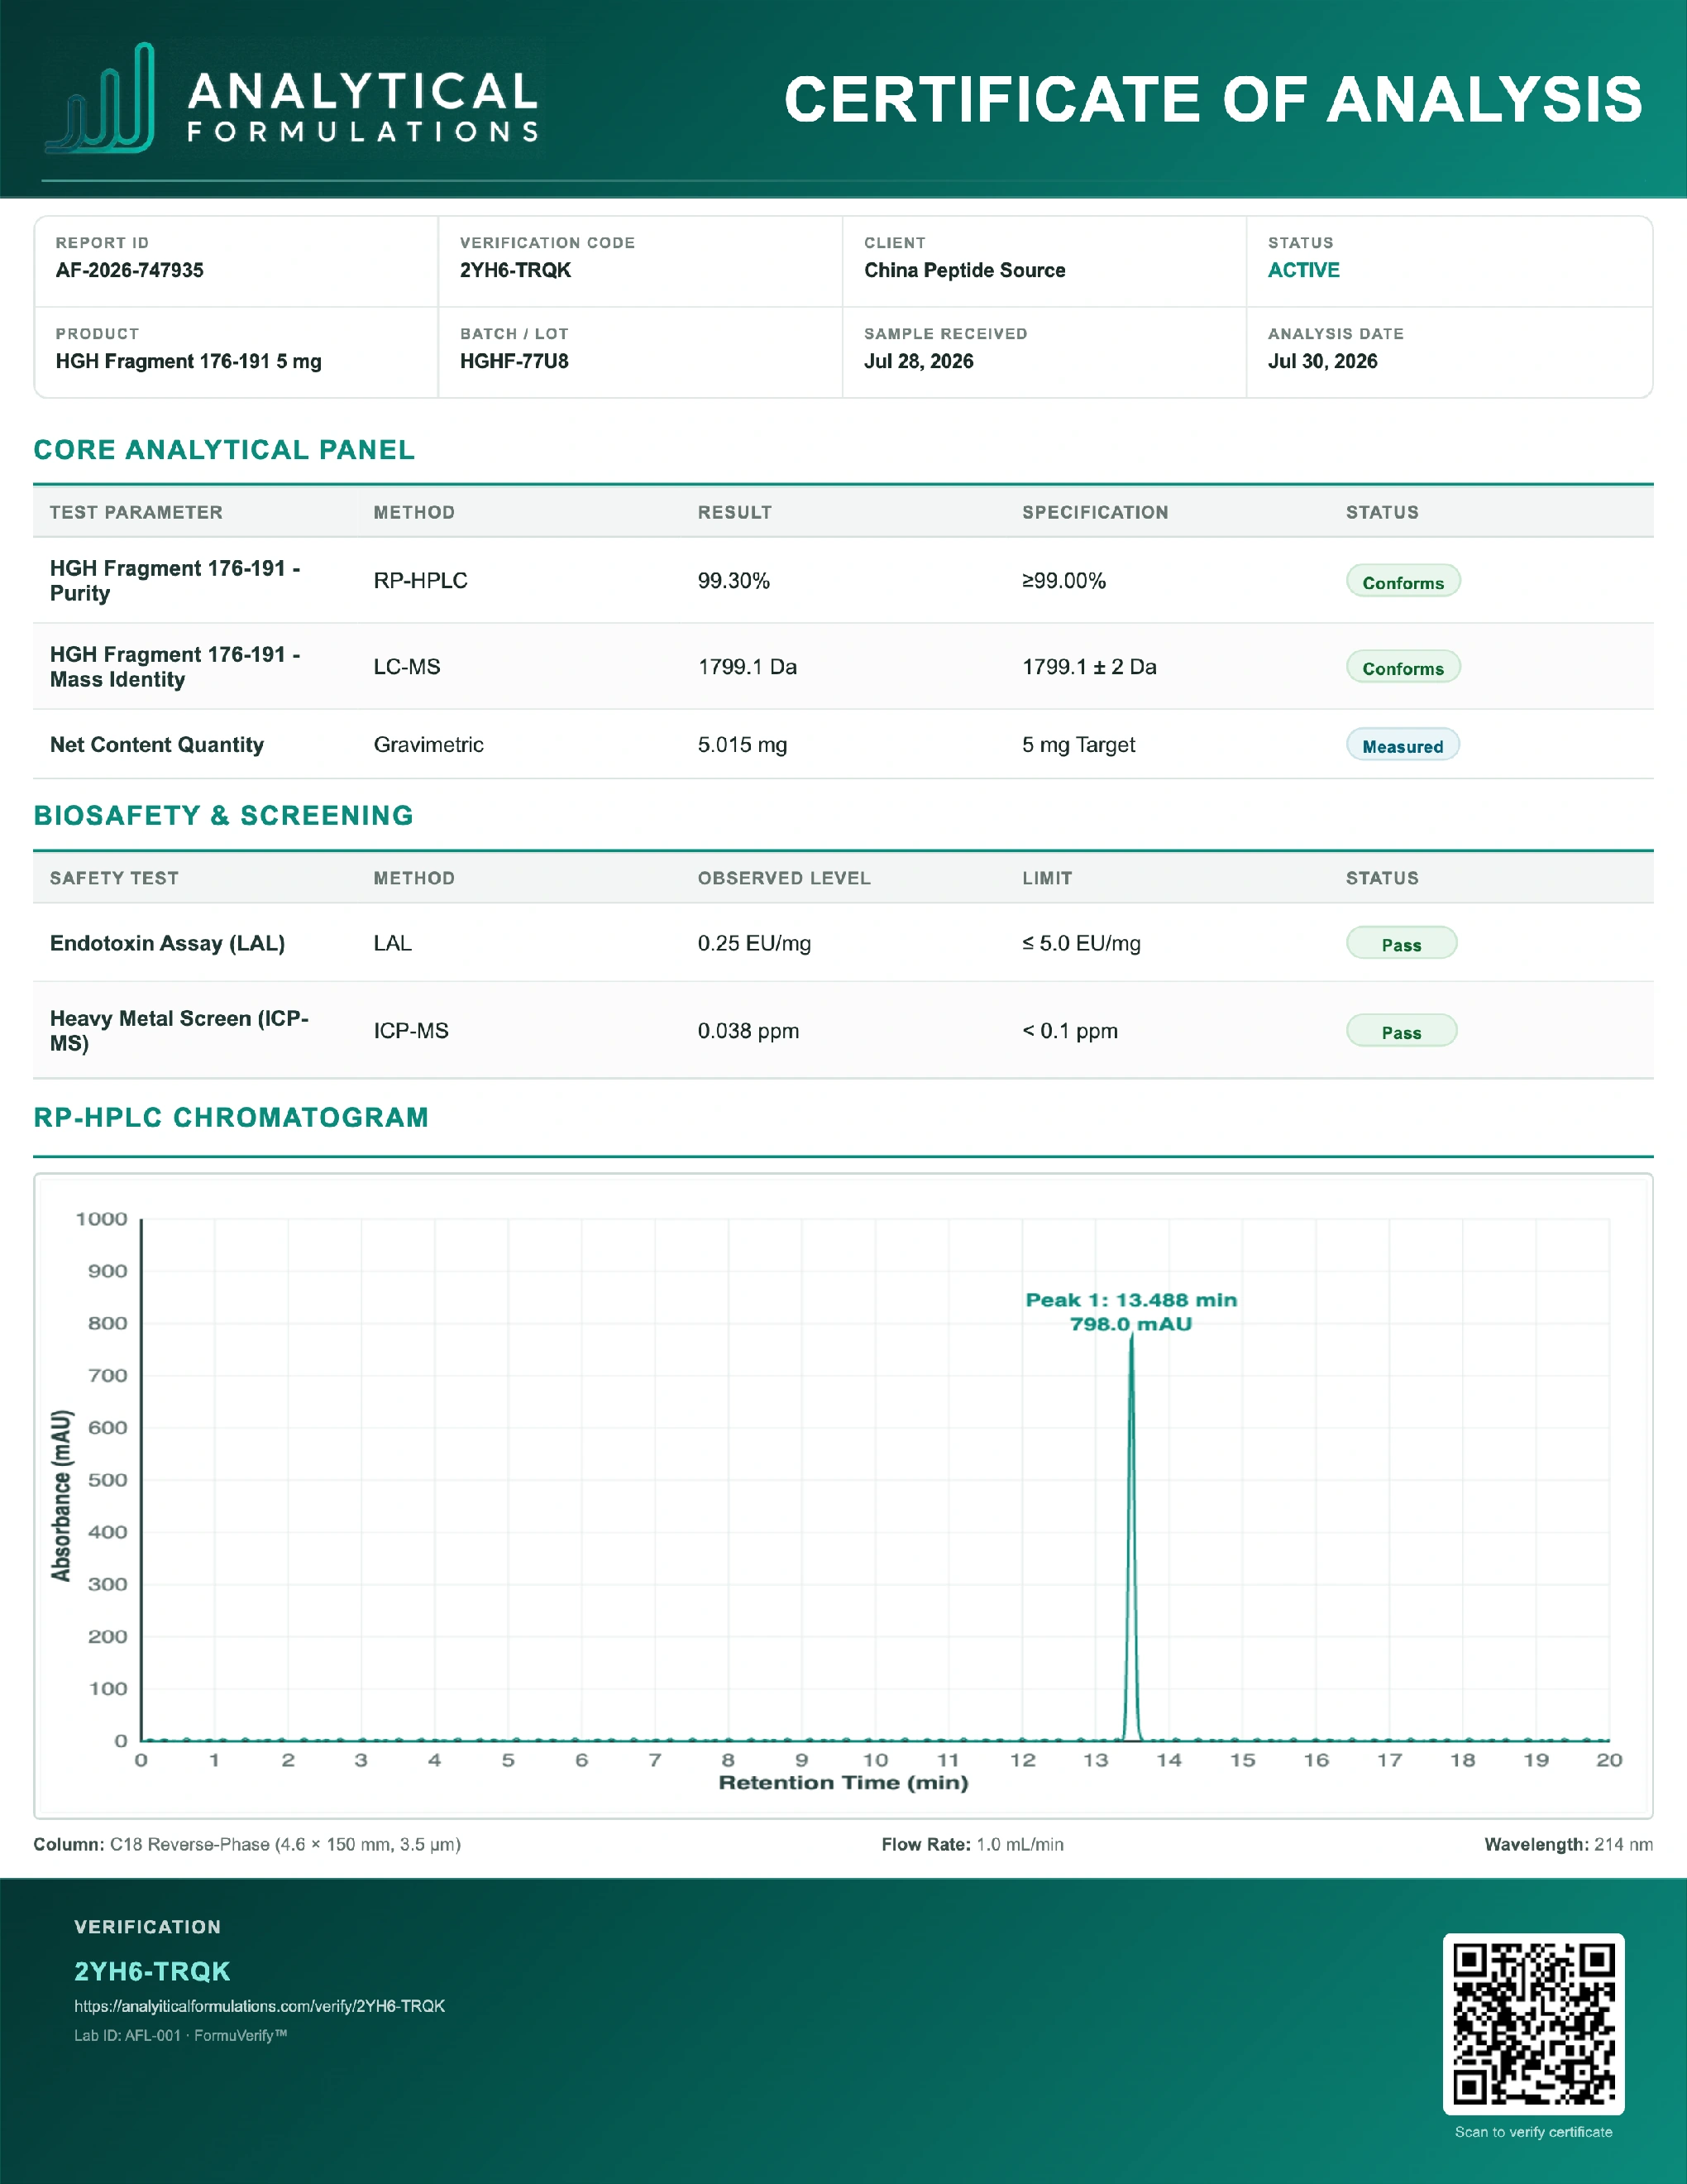
Task: Click the batch number HGHF-77U8
Action: point(514,361)
